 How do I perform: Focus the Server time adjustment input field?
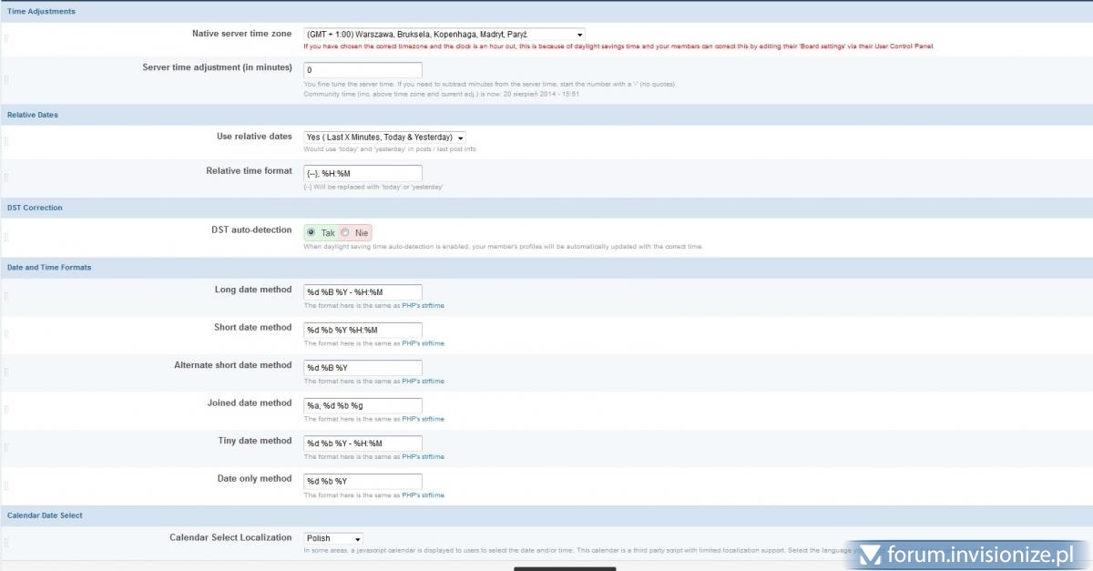[363, 70]
